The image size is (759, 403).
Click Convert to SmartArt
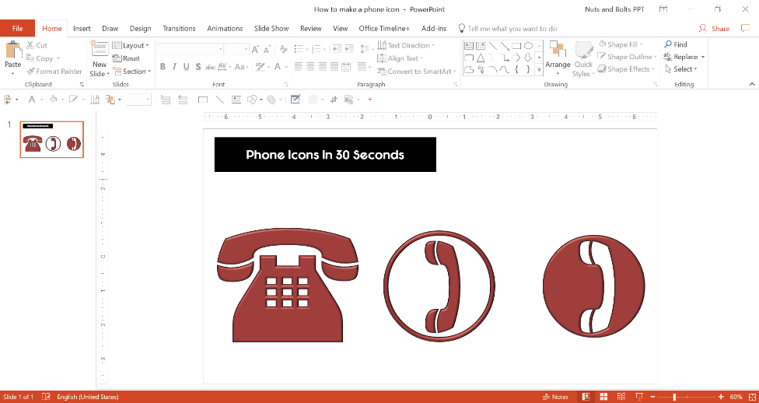coord(418,72)
